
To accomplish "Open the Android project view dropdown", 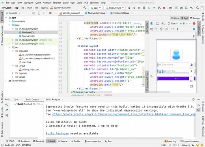I will click(13, 13).
